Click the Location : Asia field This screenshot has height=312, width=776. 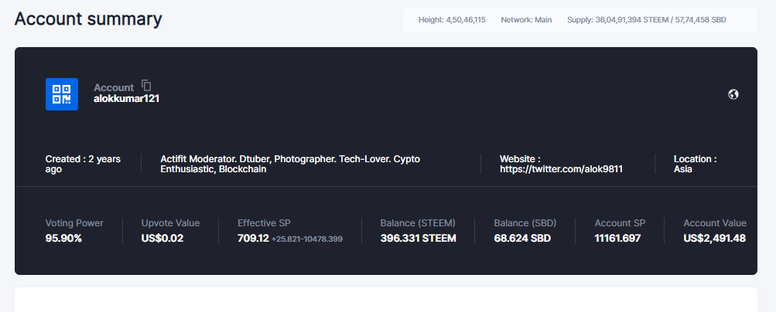[695, 164]
